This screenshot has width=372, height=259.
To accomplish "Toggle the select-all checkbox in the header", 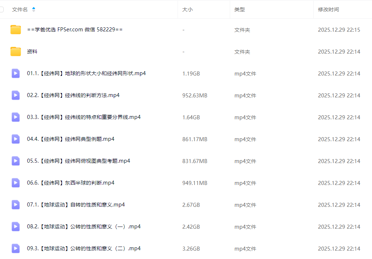I will tap(1, 9).
